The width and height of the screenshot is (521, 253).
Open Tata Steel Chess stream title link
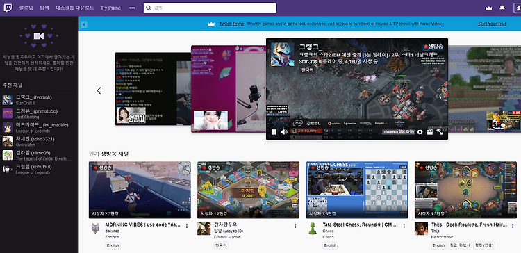pyautogui.click(x=360, y=225)
